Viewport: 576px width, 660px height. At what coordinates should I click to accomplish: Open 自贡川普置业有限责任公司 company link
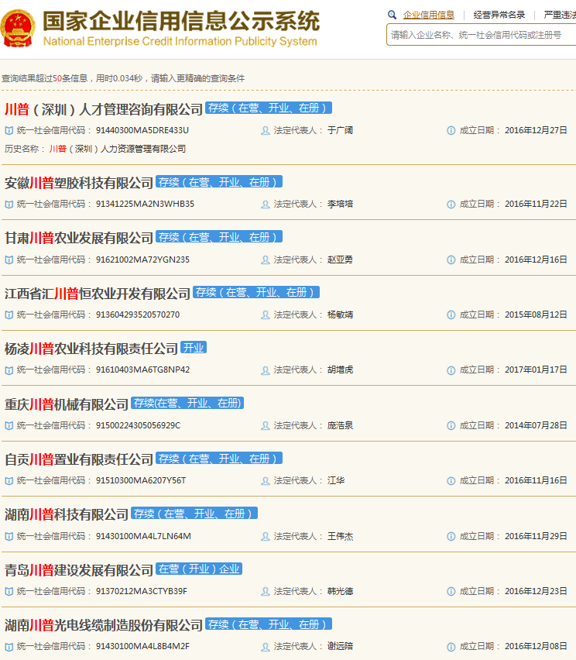click(x=79, y=459)
